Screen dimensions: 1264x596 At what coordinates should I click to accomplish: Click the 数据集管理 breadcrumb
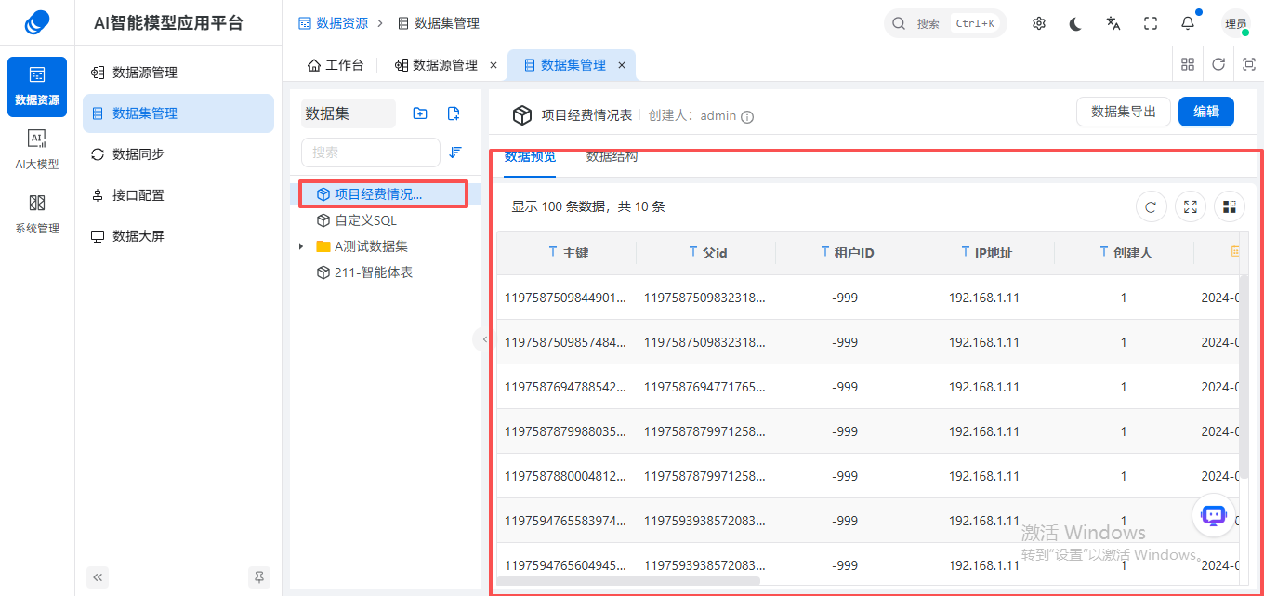click(x=438, y=23)
